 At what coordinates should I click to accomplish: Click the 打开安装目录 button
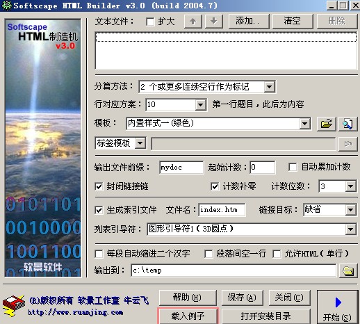tap(266, 316)
